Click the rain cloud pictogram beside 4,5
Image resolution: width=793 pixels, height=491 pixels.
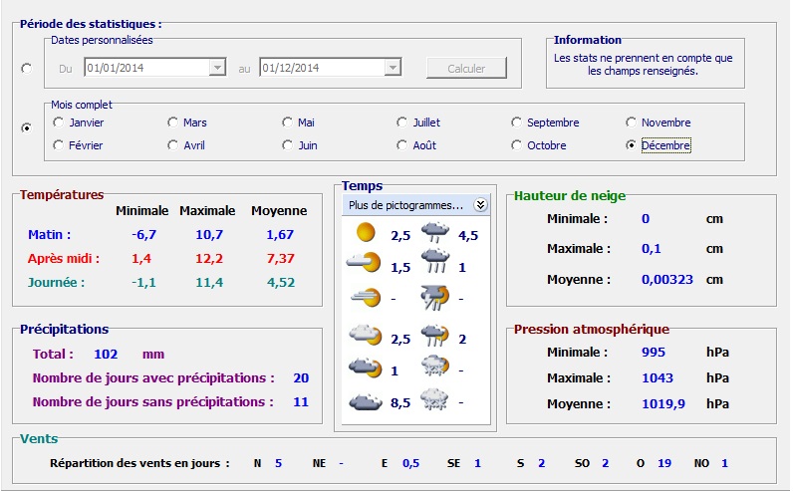[435, 232]
